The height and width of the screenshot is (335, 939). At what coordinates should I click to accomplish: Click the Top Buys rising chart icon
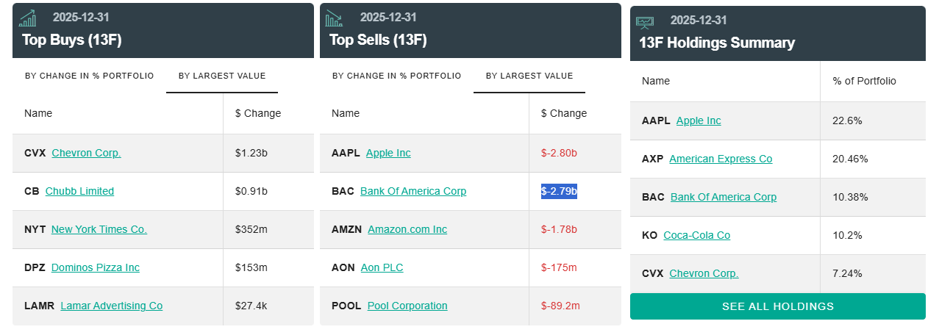[x=28, y=18]
